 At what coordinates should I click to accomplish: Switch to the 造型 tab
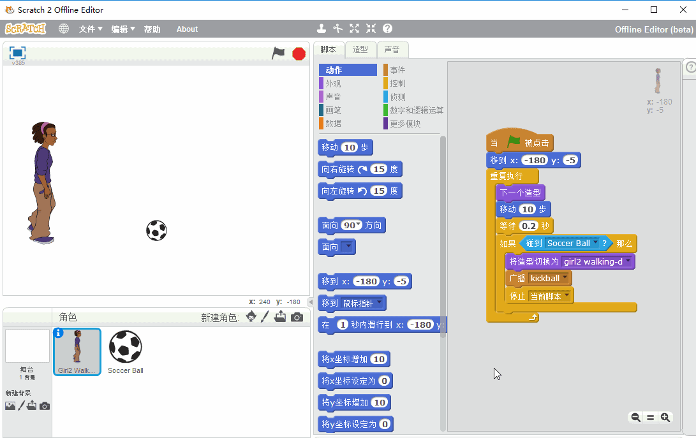pos(360,50)
